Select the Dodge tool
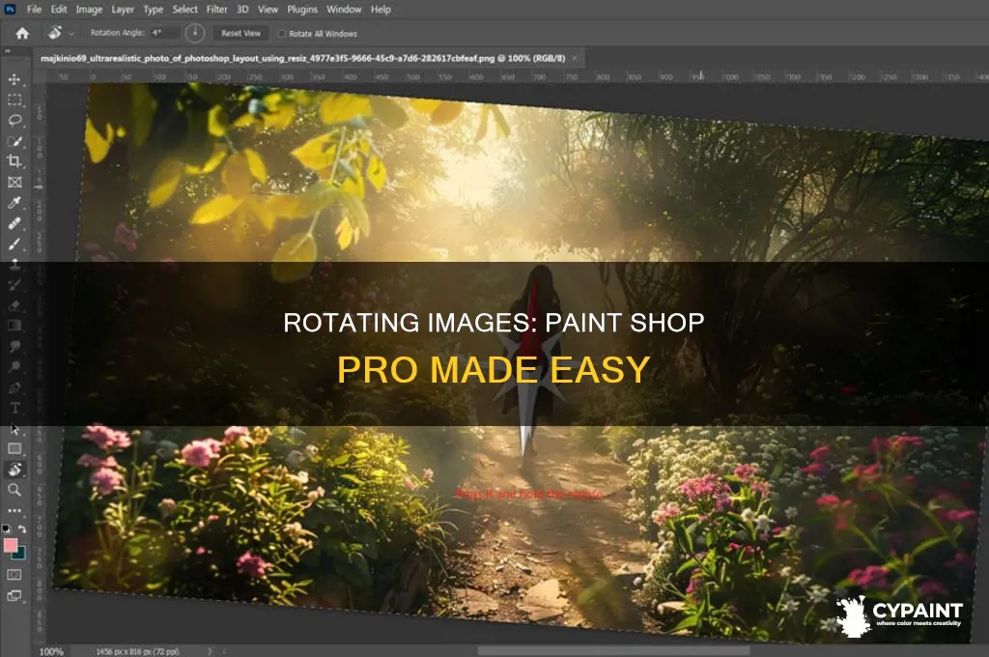 pyautogui.click(x=14, y=367)
